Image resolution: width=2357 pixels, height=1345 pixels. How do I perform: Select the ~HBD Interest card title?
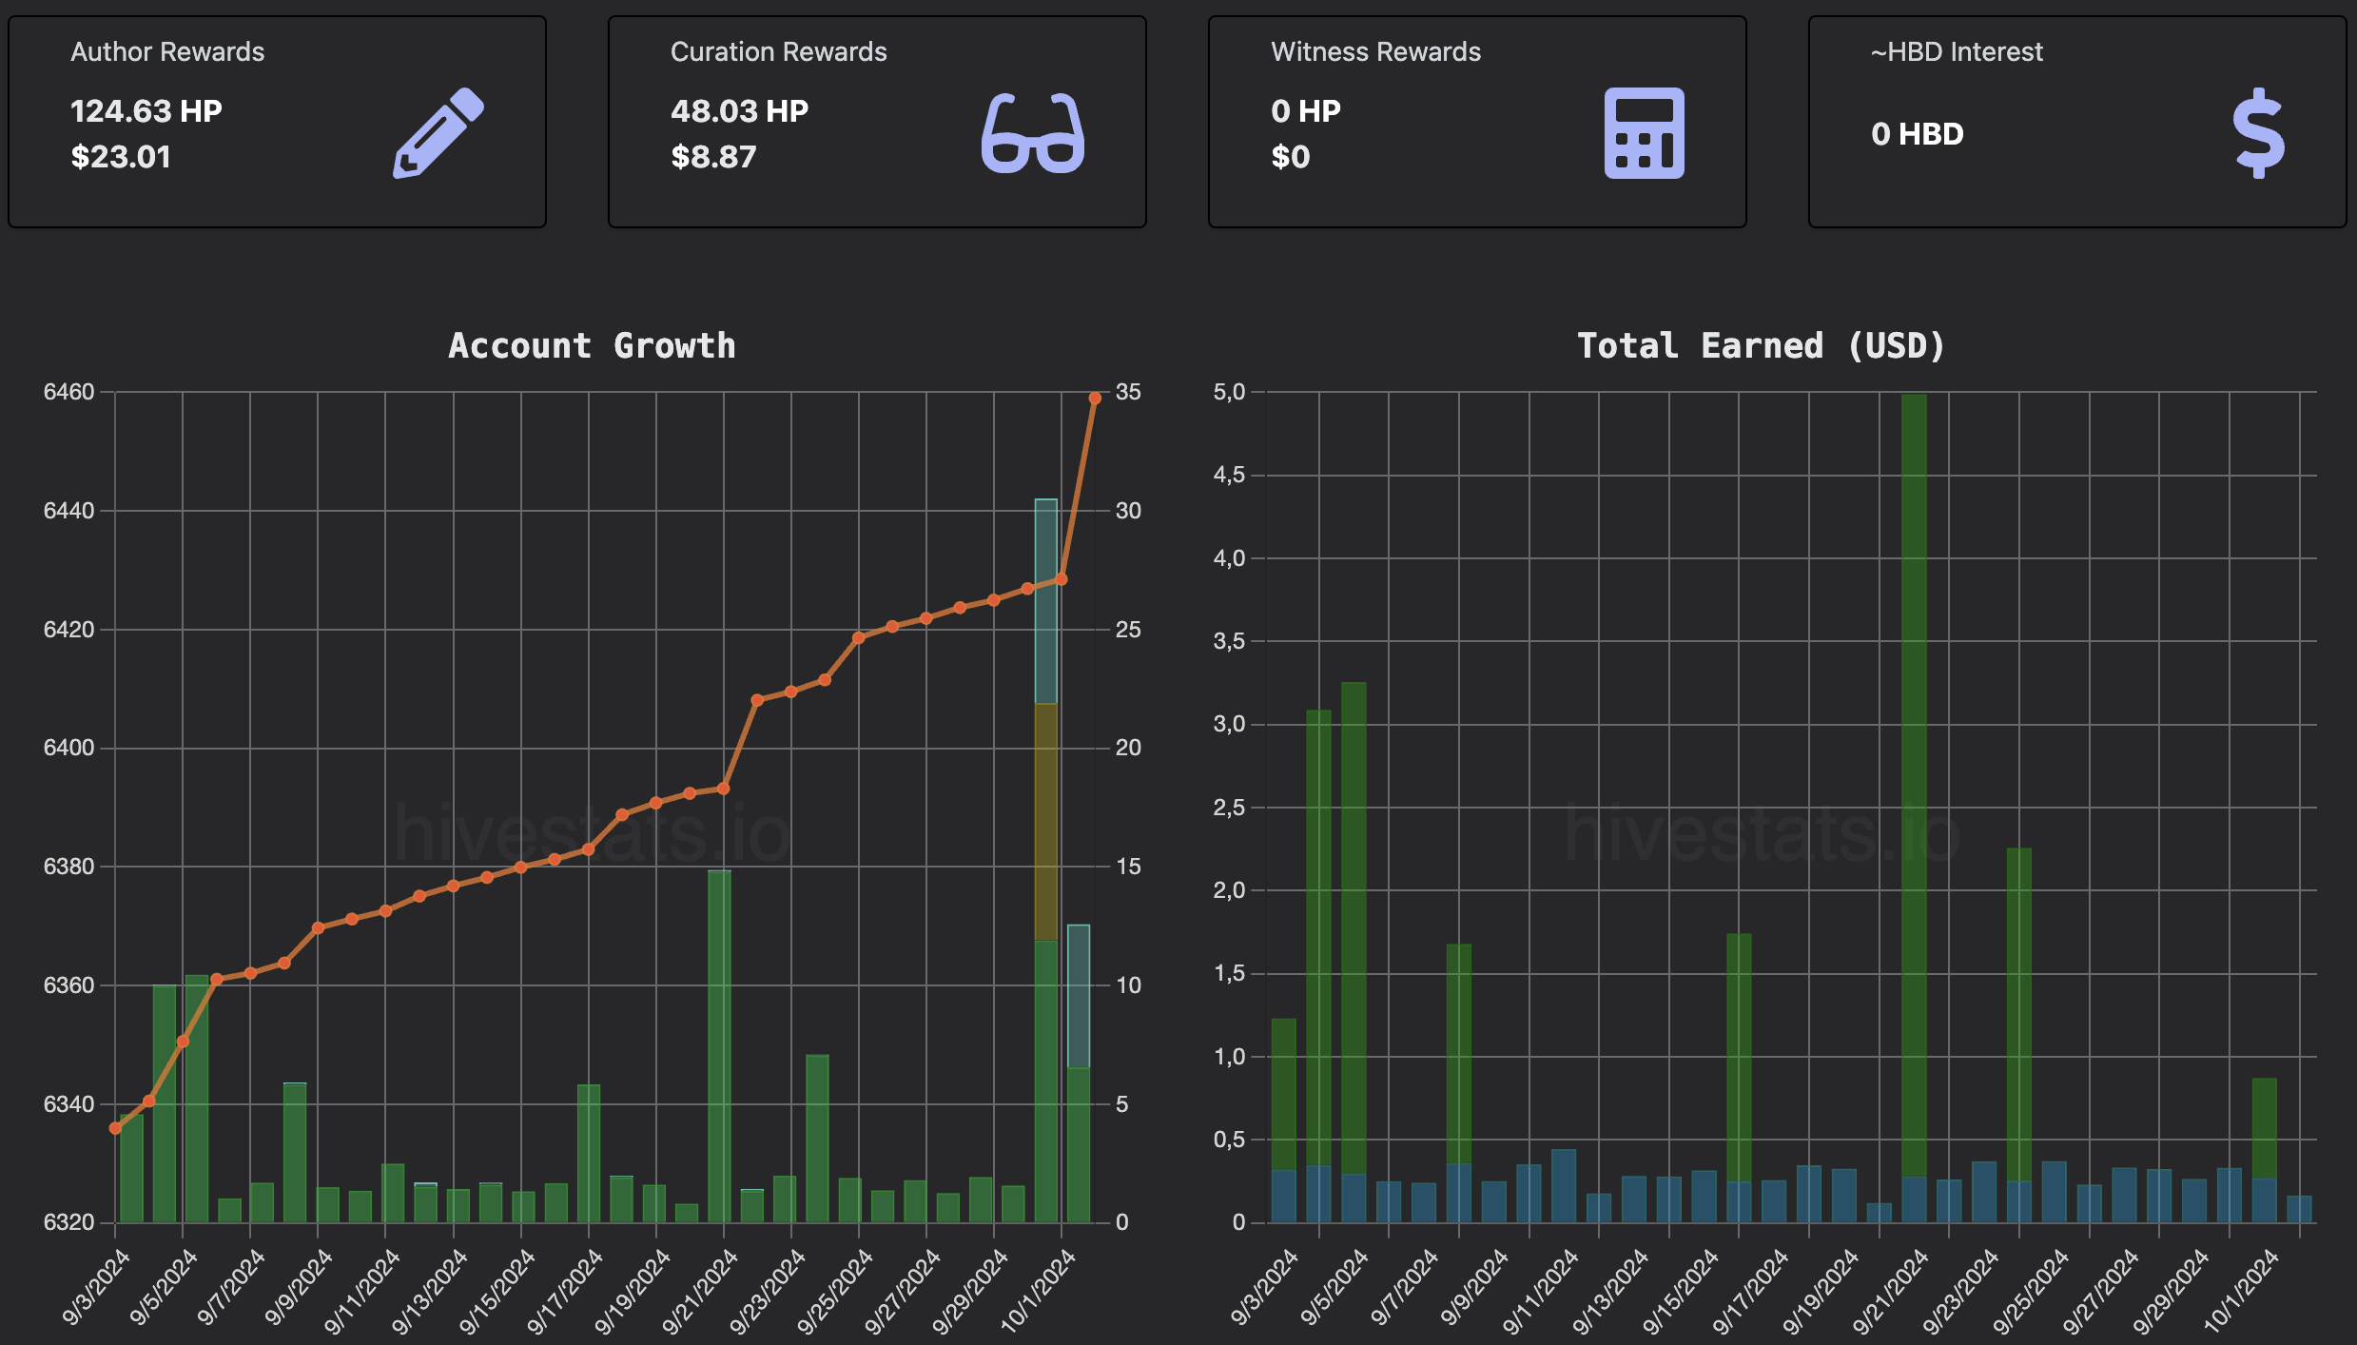click(x=1957, y=51)
